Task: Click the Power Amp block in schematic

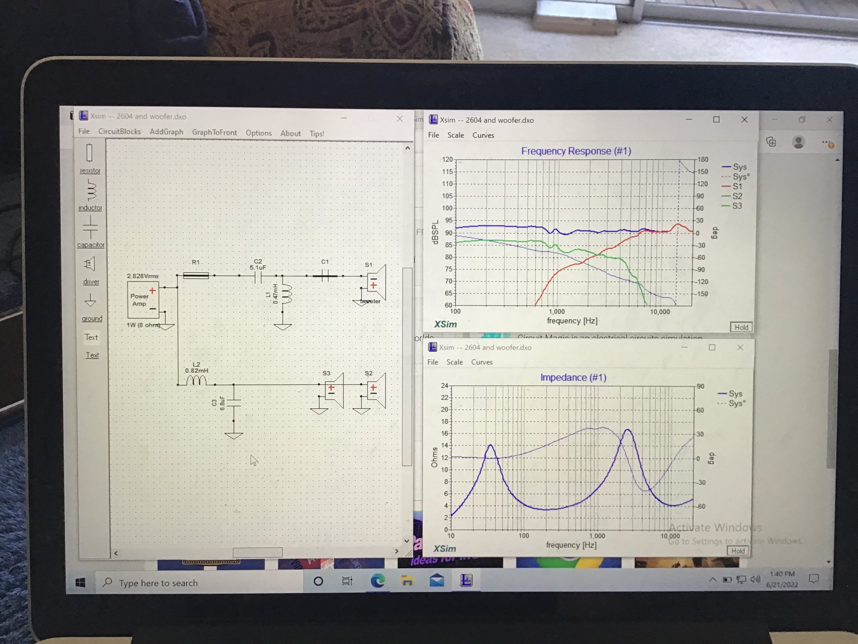Action: click(142, 299)
